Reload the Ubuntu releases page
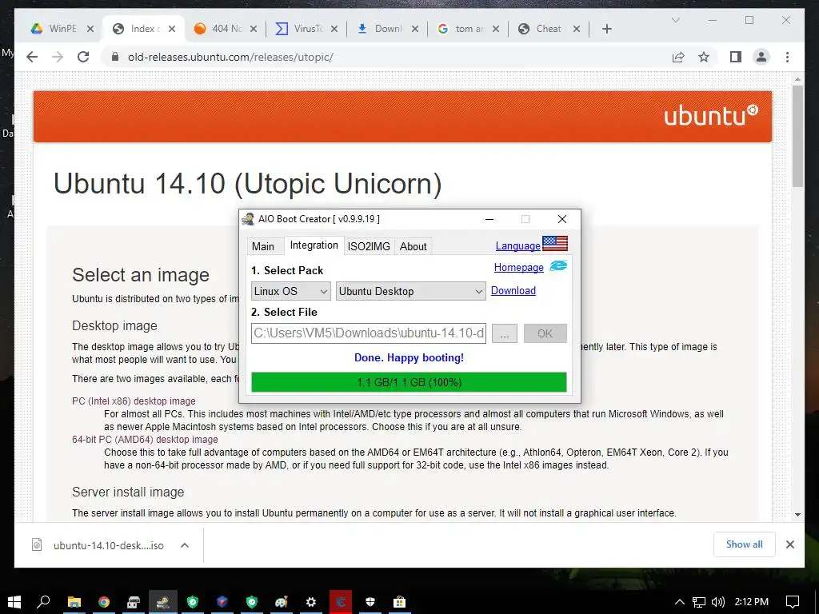This screenshot has height=614, width=819. pos(83,57)
